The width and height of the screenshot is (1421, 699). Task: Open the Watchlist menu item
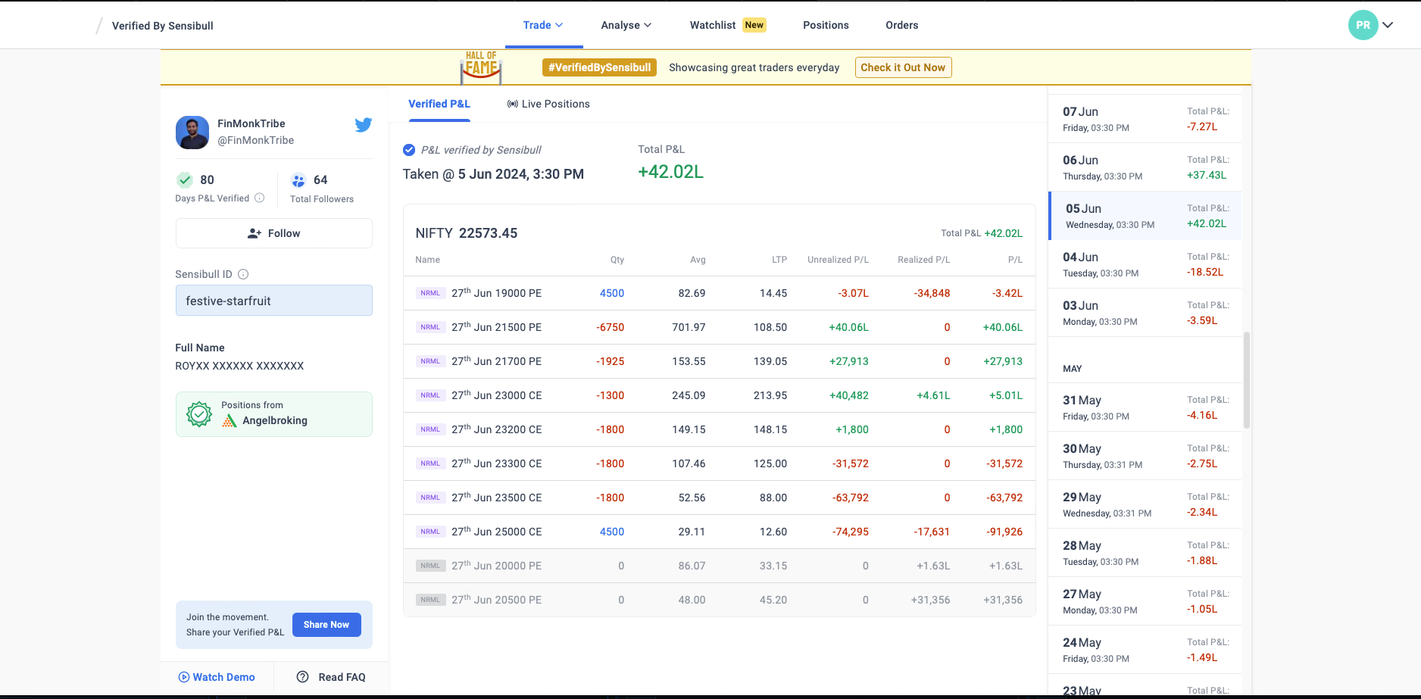click(x=713, y=25)
